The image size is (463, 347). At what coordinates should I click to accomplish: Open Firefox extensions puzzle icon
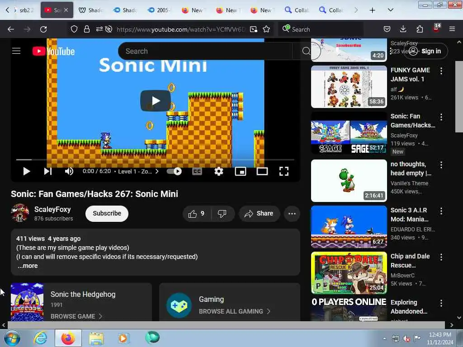[x=420, y=29]
